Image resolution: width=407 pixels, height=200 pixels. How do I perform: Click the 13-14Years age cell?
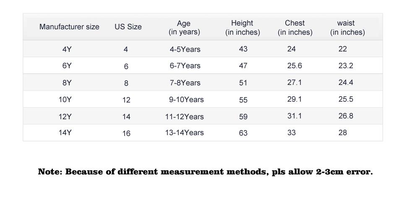tap(184, 133)
